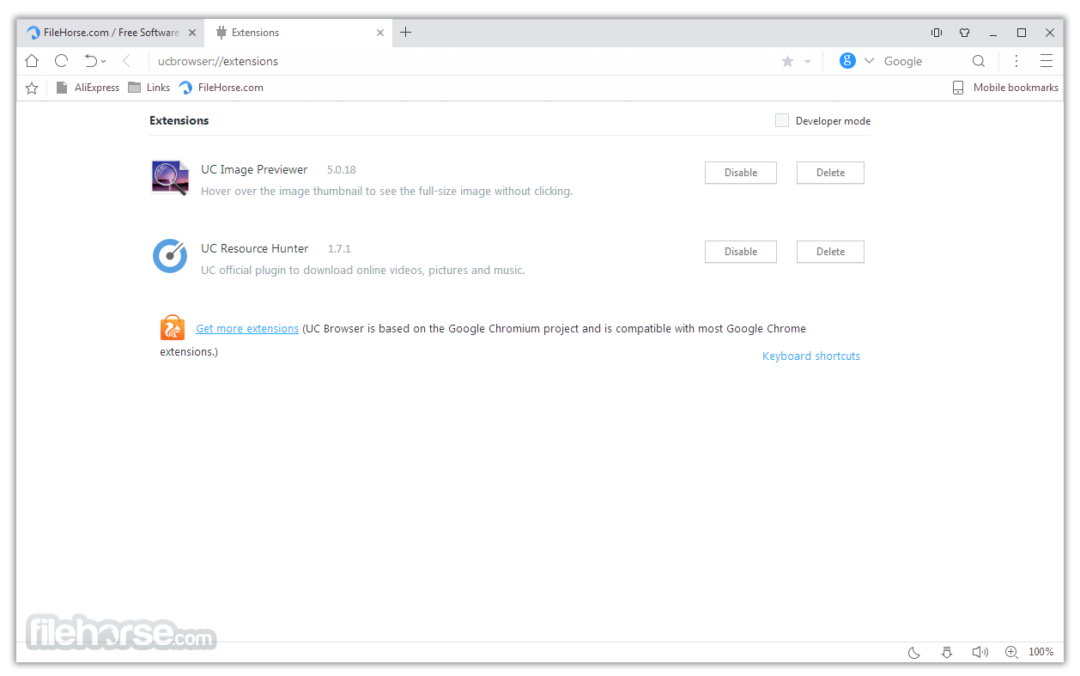The image size is (1080, 676).
Task: Open the FileHorse.com bookmark
Action: (x=221, y=88)
